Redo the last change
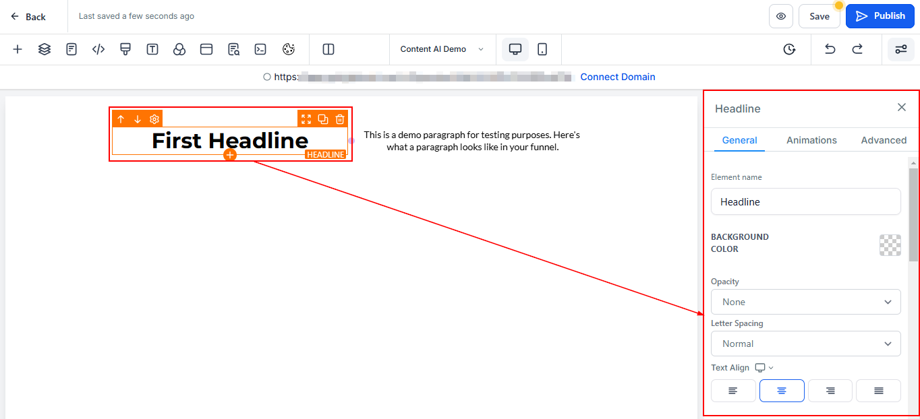The height and width of the screenshot is (419, 920). point(857,49)
